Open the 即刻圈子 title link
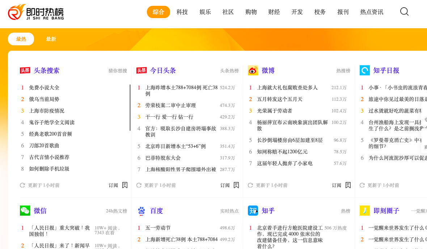 click(x=386, y=211)
